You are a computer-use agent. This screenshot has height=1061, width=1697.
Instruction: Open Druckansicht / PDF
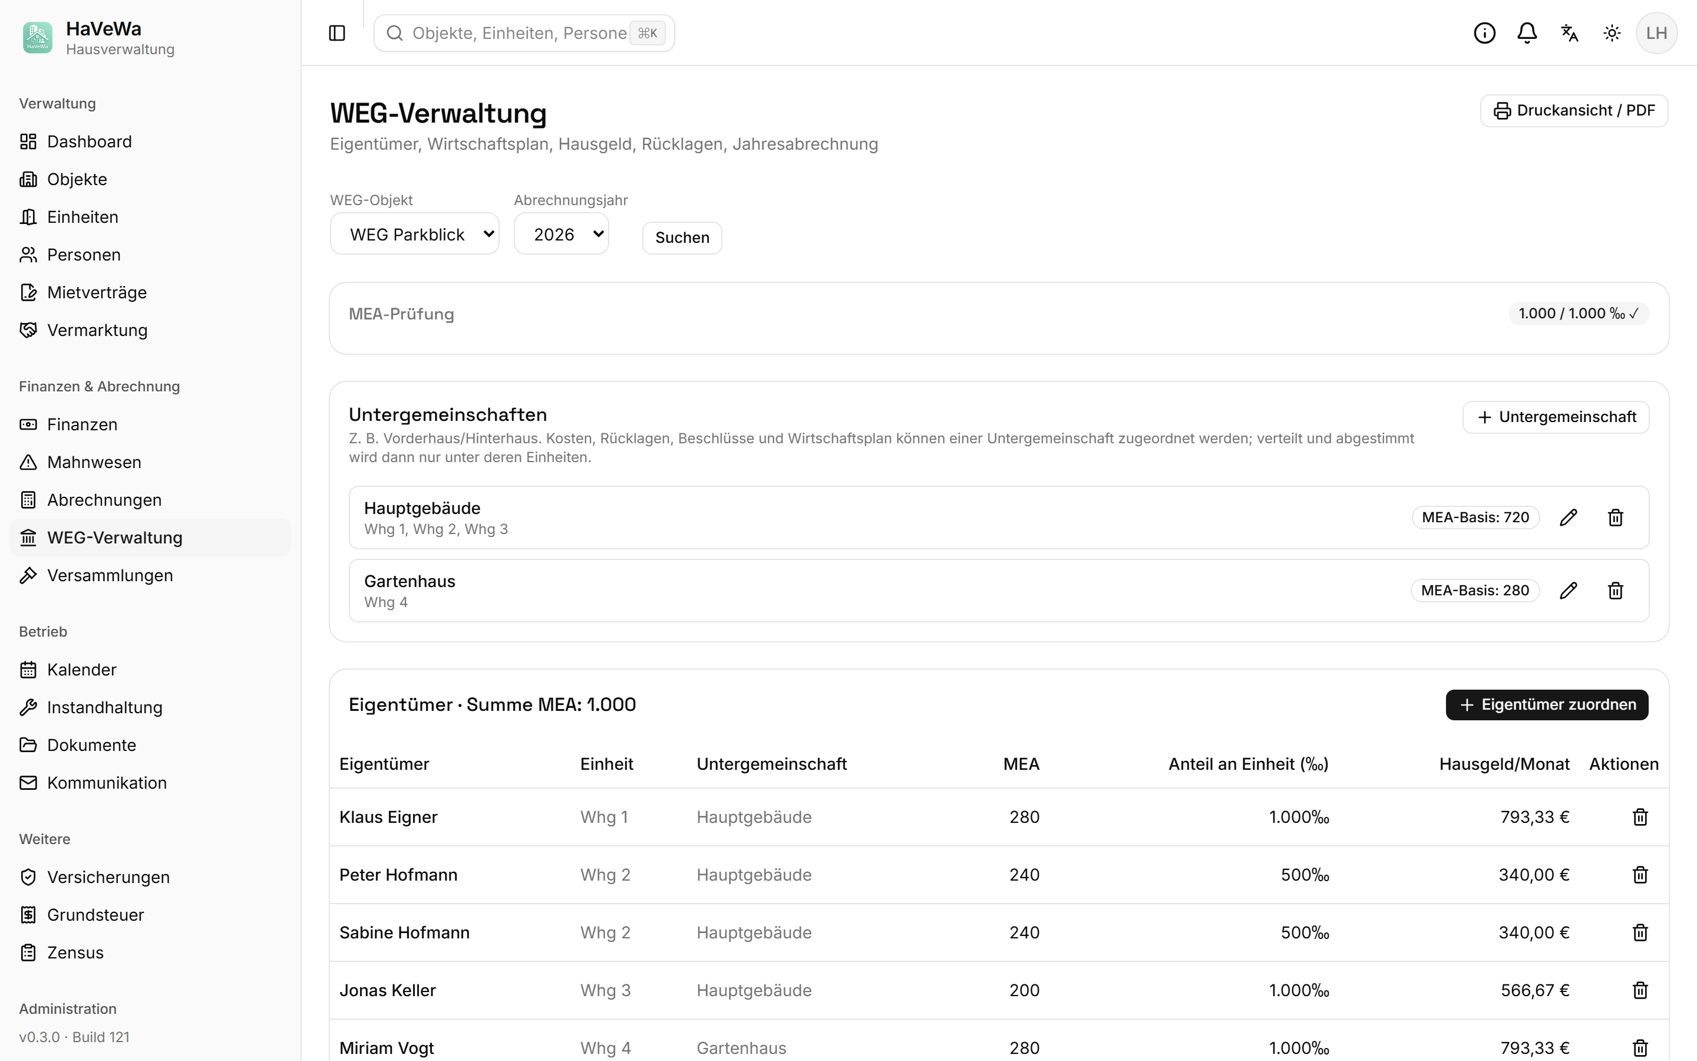[x=1574, y=111]
